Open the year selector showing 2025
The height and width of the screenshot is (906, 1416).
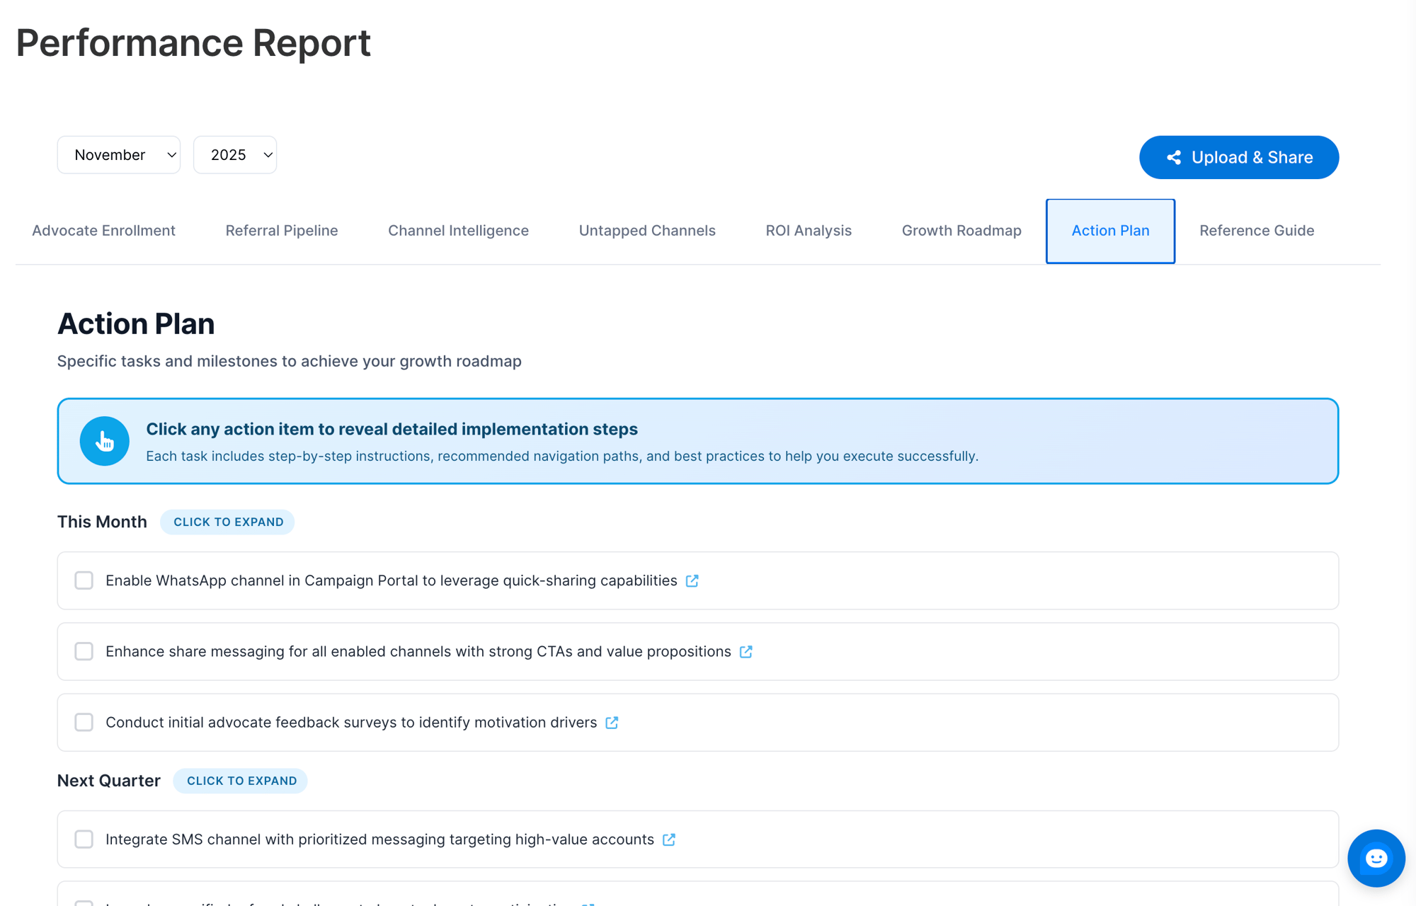(234, 154)
